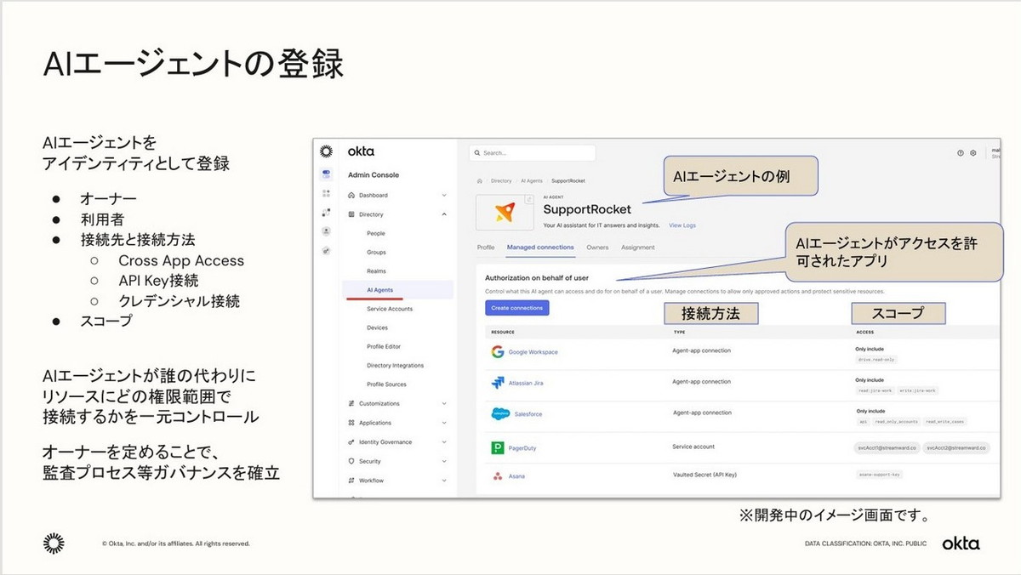Click the asana-support-key chip

880,473
